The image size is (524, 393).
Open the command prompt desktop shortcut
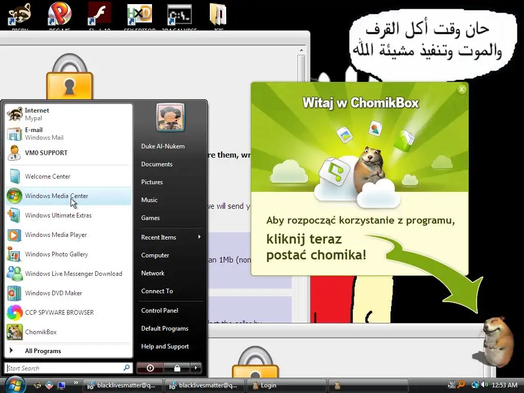[180, 15]
